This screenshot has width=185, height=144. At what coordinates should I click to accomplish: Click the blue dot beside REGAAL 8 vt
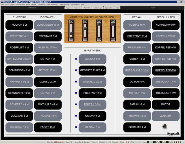pos(76,127)
